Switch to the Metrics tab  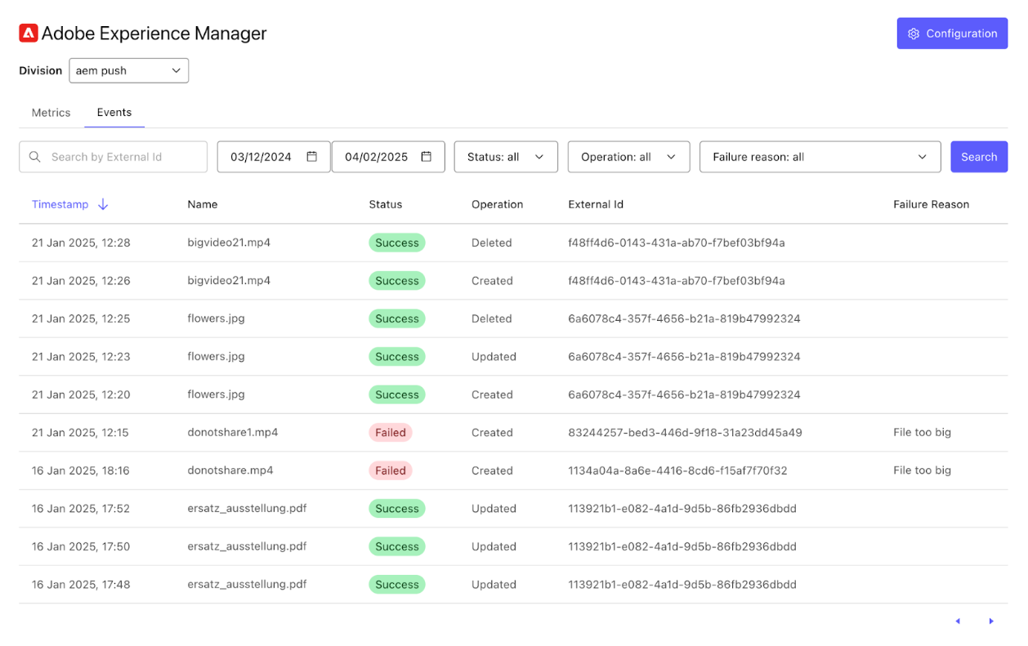(x=51, y=113)
